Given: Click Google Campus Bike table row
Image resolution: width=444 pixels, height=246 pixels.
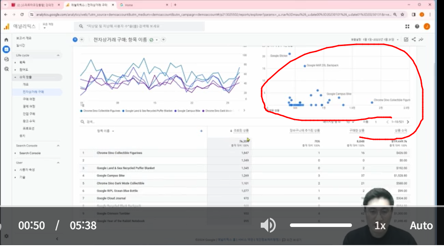Looking at the screenshot, I should (x=245, y=176).
